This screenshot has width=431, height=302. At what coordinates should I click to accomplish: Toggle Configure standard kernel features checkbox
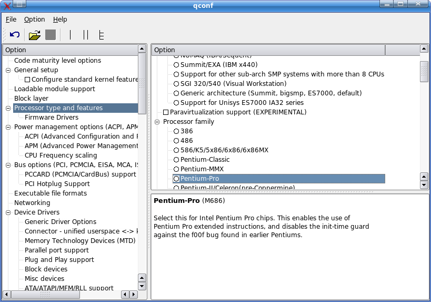pos(27,80)
